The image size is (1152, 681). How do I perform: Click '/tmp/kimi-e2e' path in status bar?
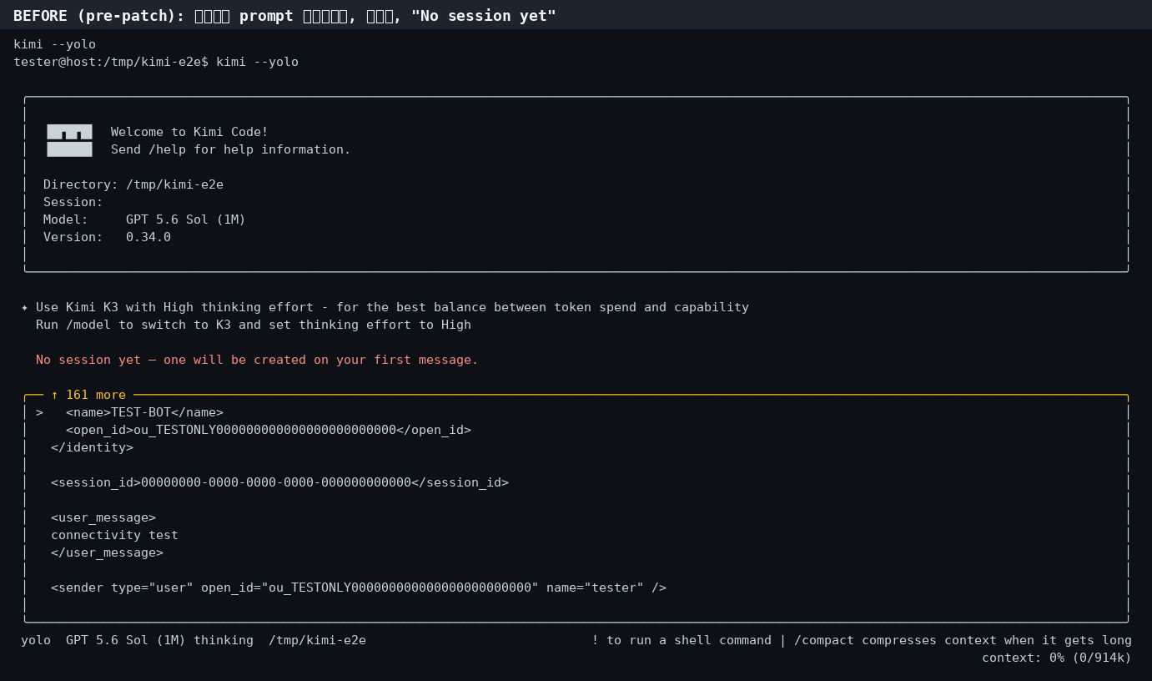click(317, 640)
